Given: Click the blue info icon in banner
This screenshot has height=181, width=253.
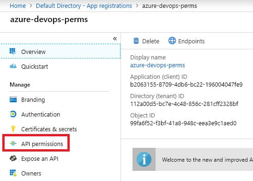Looking at the screenshot, I should (144, 159).
